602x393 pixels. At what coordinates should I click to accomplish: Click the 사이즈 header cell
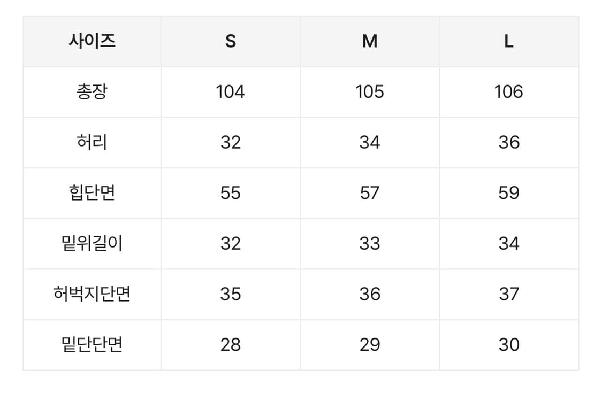[x=92, y=41]
